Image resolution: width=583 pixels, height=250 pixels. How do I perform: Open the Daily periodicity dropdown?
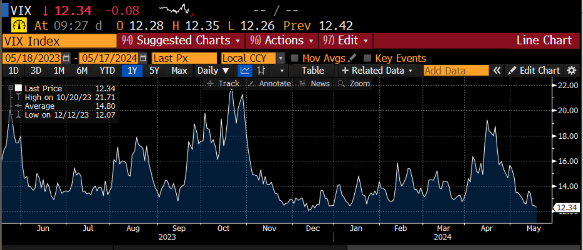[213, 71]
